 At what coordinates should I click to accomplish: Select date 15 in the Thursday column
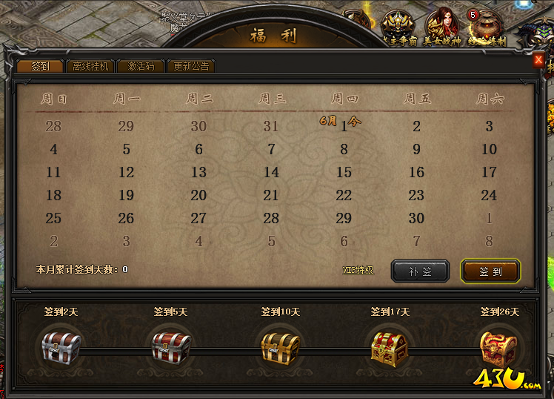pyautogui.click(x=344, y=172)
